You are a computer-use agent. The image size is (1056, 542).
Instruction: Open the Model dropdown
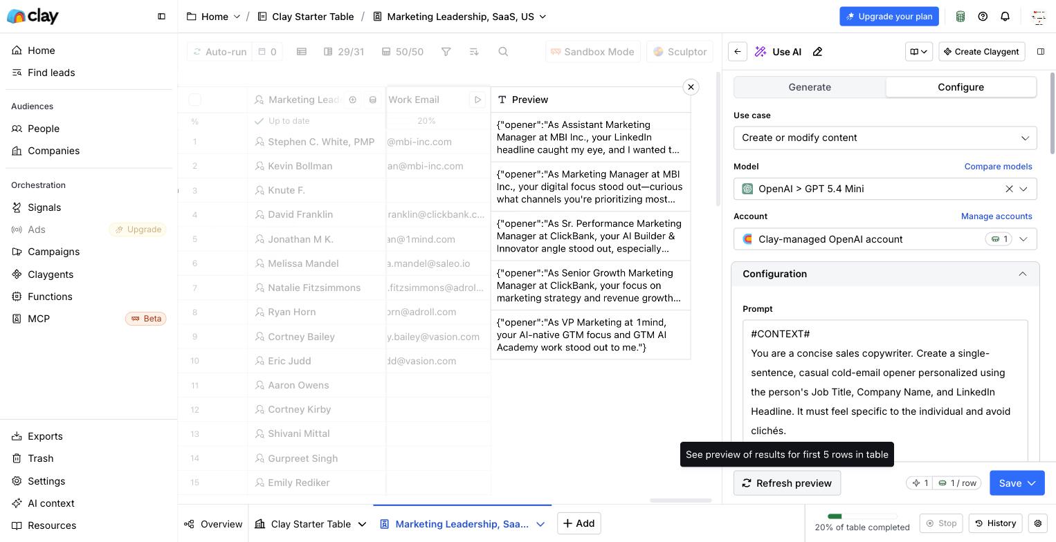[885, 189]
